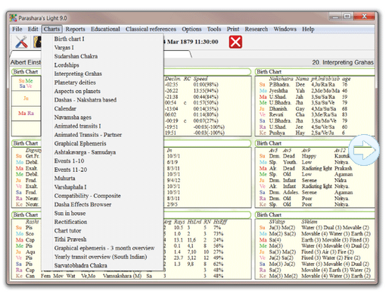Click P.Bhadra nakshatra cell for Su
Screen dimensions: 392x297
(279, 85)
